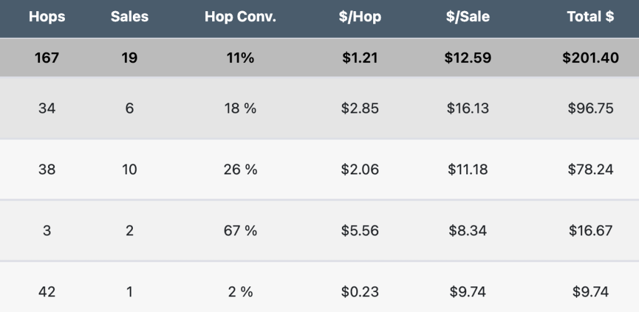Select the 42 hops cell
639x312 pixels.
[x=47, y=291]
